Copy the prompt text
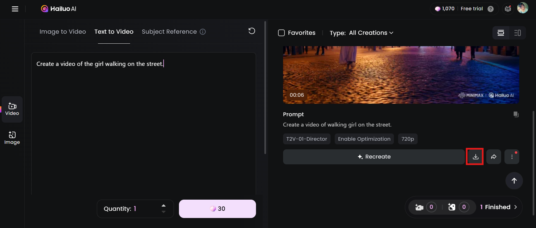The image size is (536, 228). pos(516,114)
